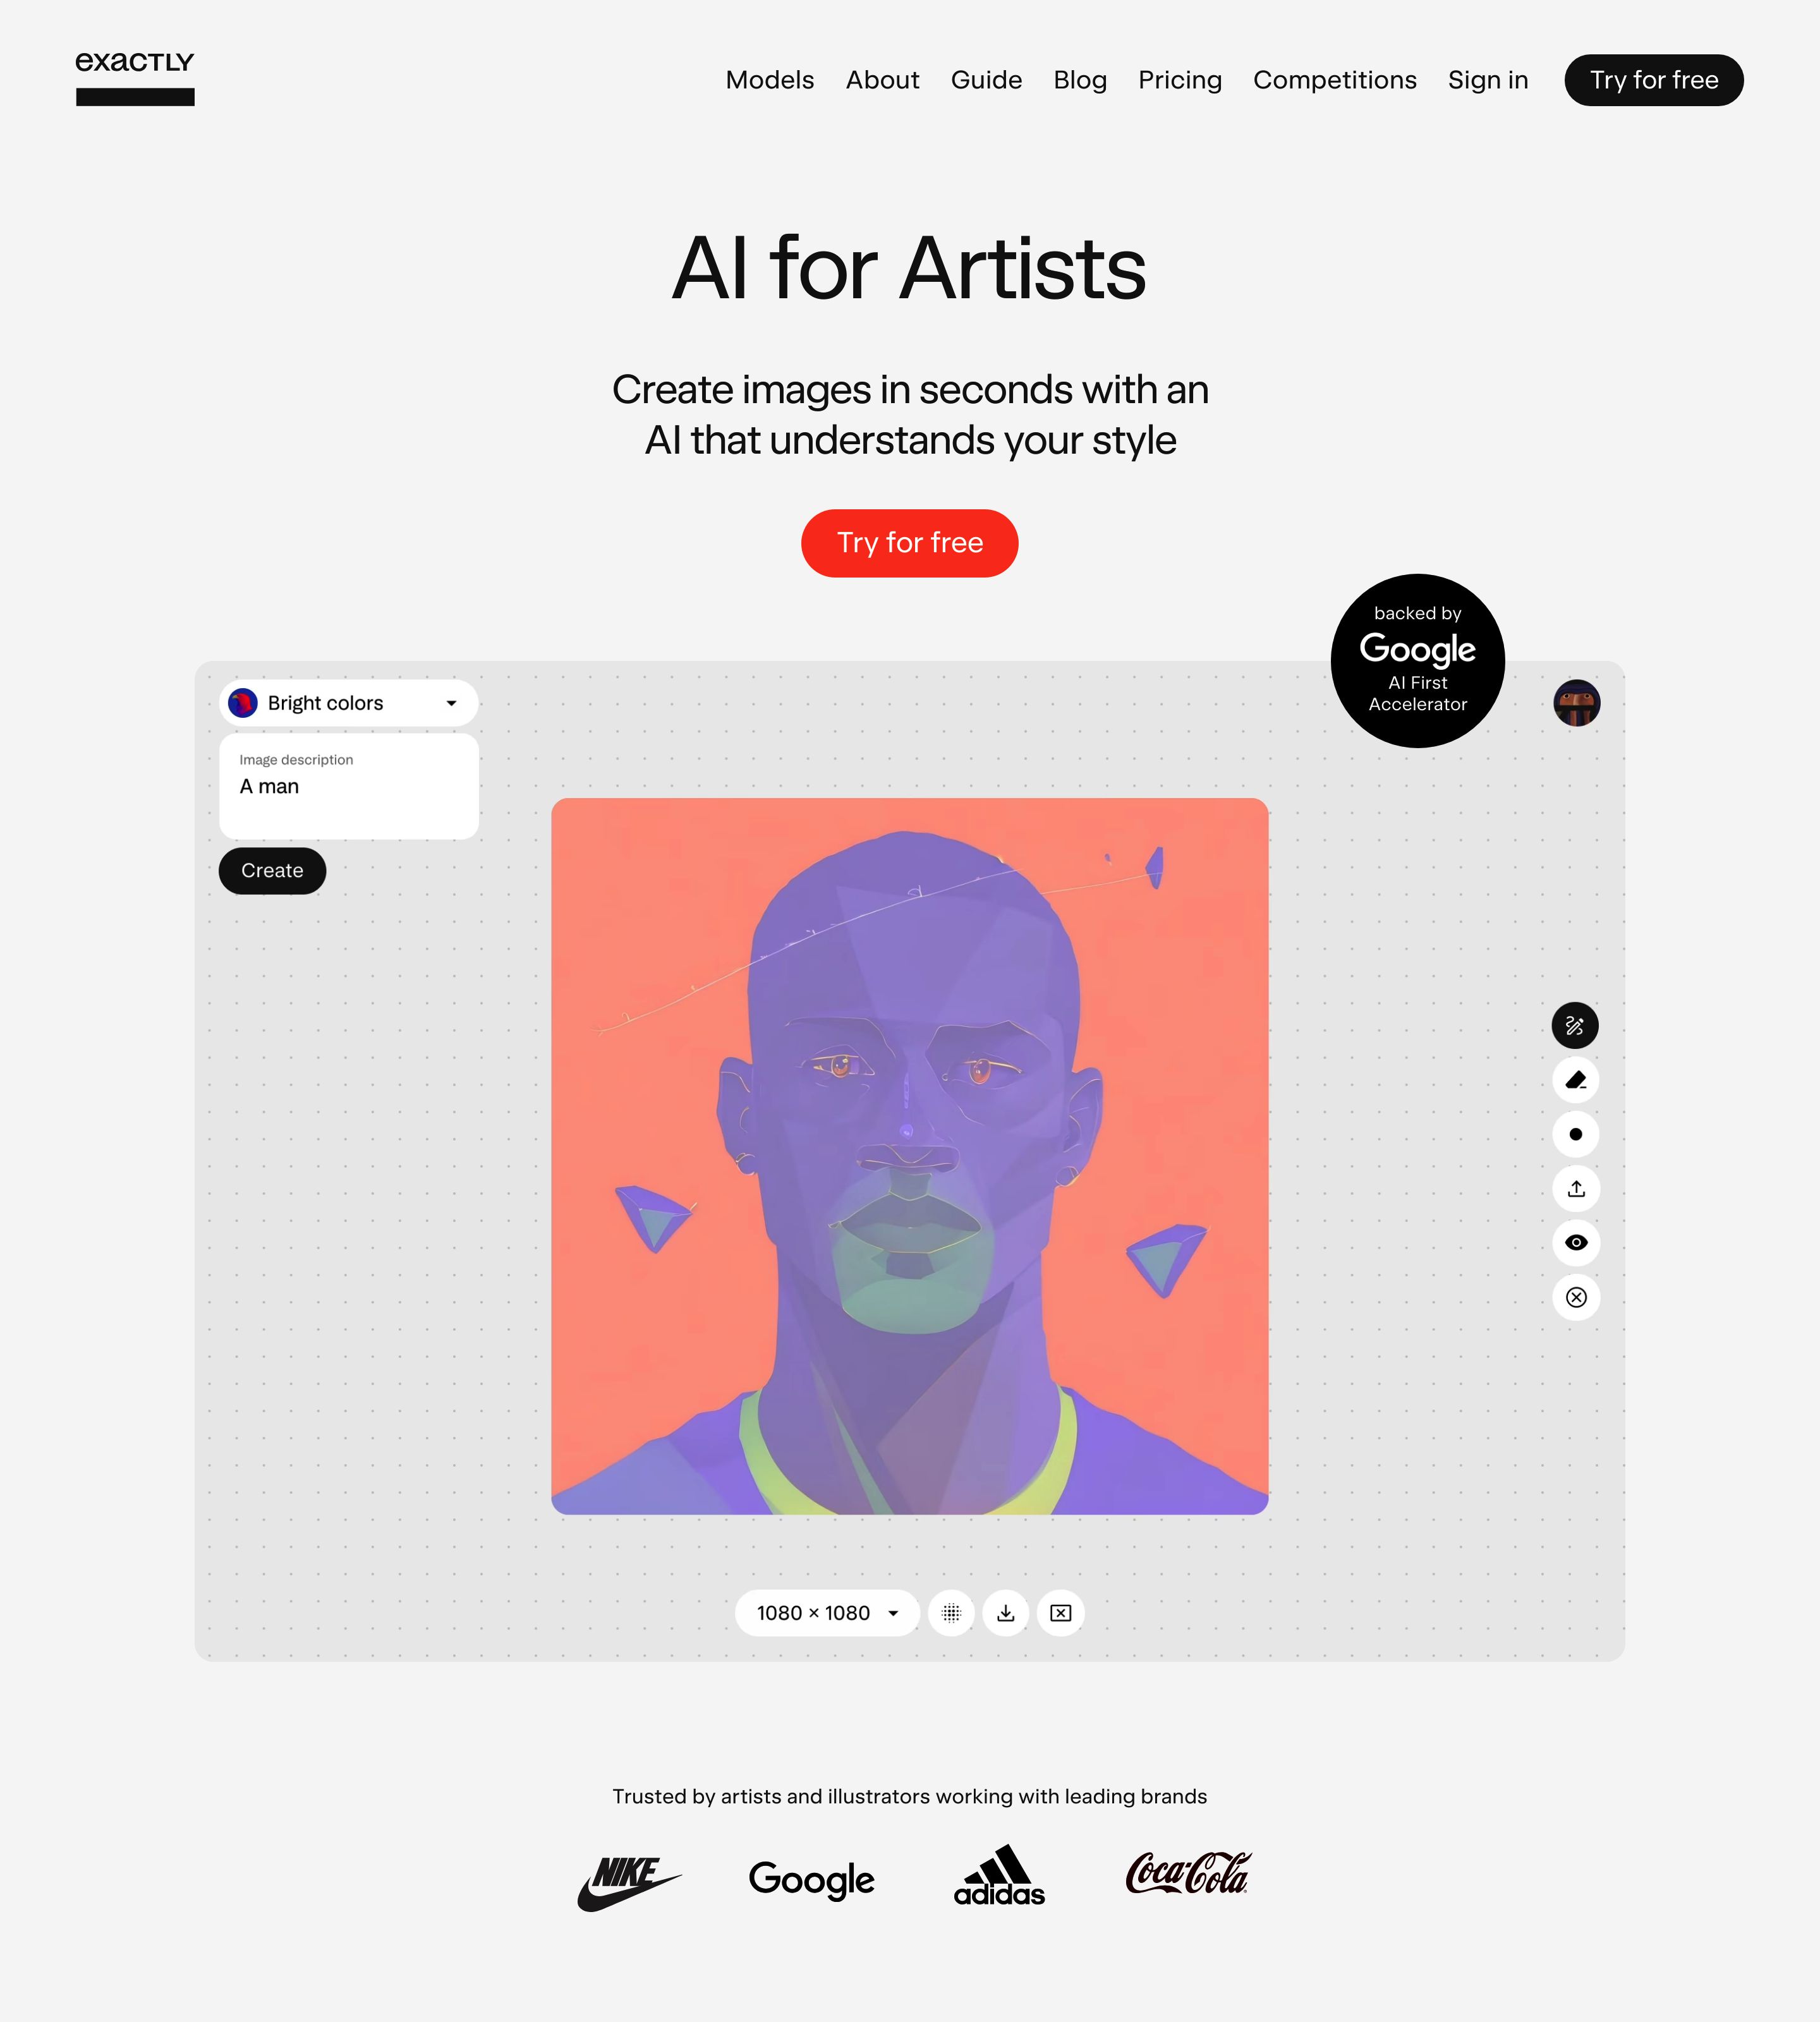Go to the Pricing page
The image size is (1820, 2022).
point(1179,80)
